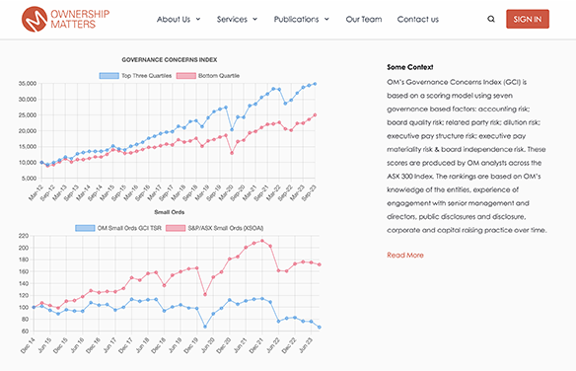Select the highest red point on Small Ords chart
The image size is (576, 371).
(x=262, y=241)
